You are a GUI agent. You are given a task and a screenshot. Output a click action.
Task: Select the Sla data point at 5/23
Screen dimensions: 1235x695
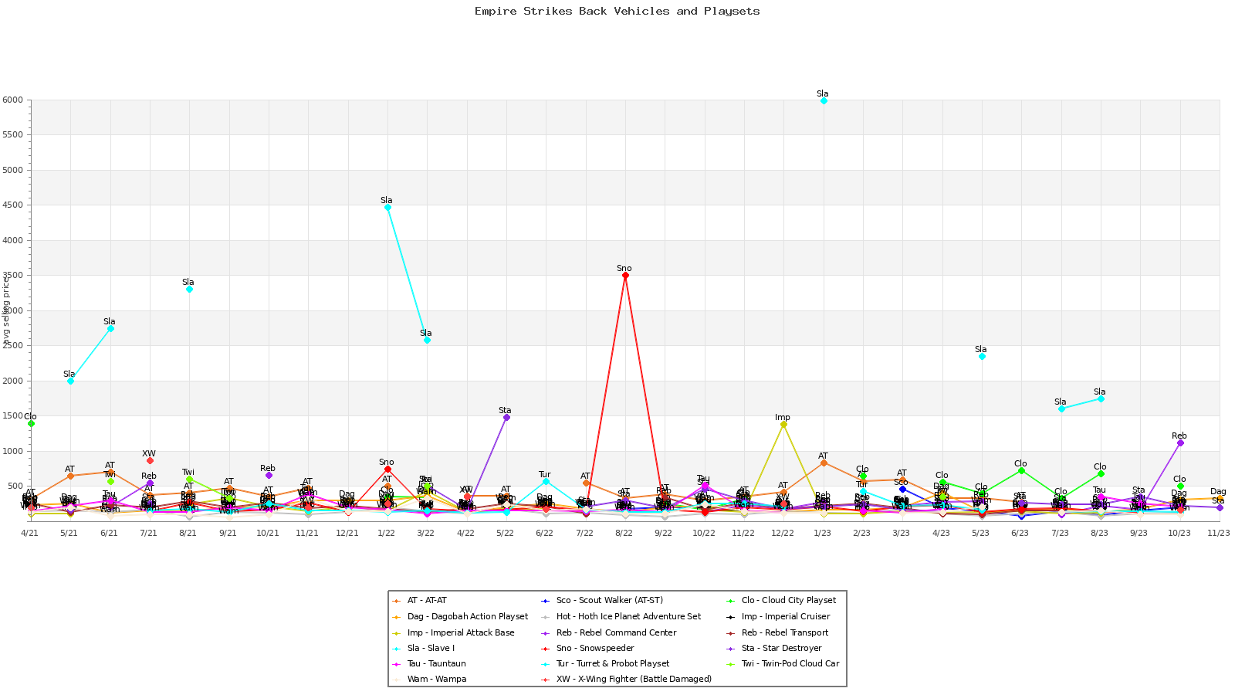pos(982,356)
